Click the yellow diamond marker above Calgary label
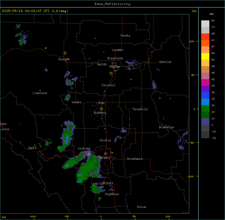This screenshot has height=220, width=225. pyautogui.click(x=106, y=154)
